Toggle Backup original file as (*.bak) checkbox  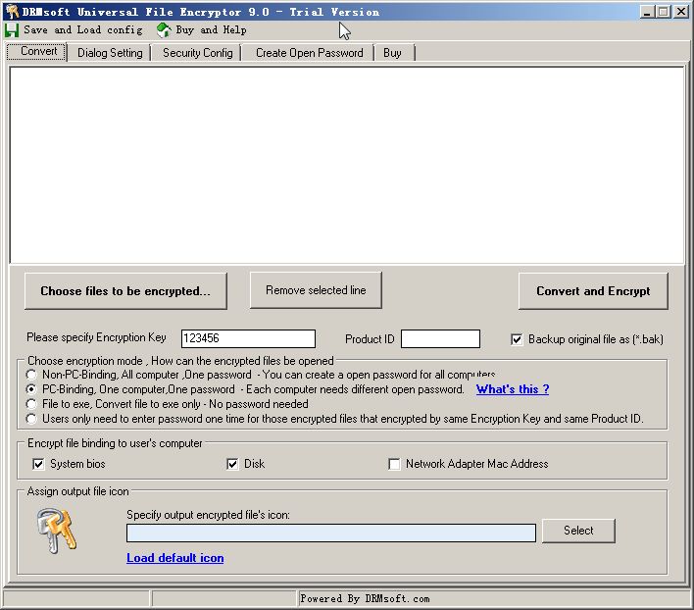517,339
